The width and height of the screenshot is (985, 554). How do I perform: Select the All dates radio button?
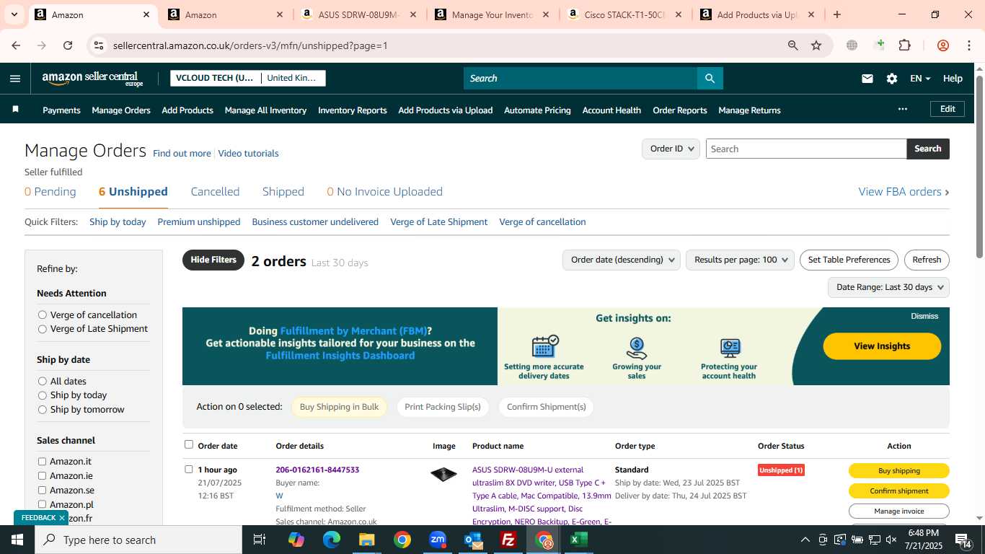(43, 381)
